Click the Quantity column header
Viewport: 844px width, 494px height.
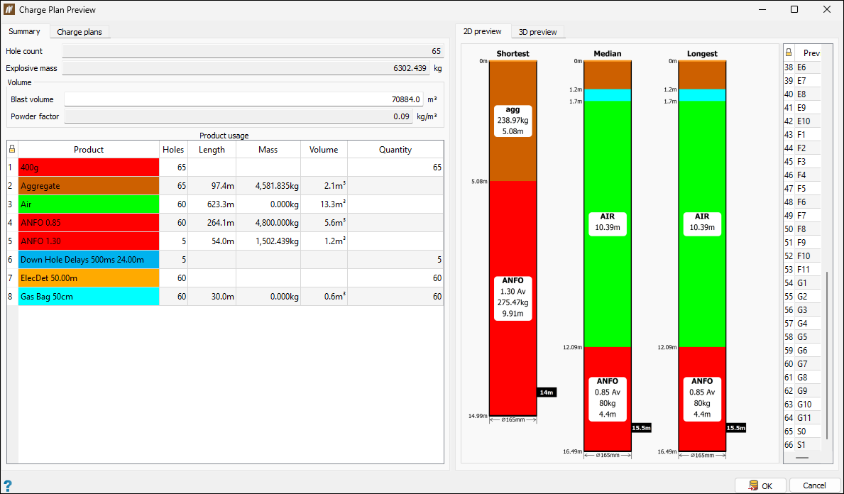pyautogui.click(x=395, y=150)
